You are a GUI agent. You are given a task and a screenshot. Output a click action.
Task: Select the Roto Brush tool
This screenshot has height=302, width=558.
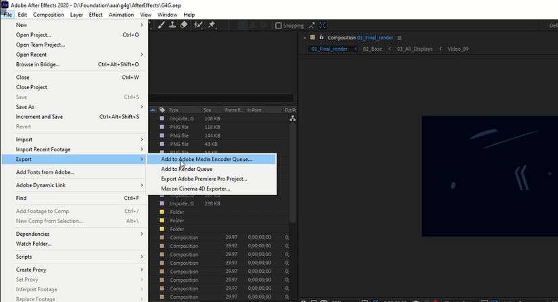point(198,25)
